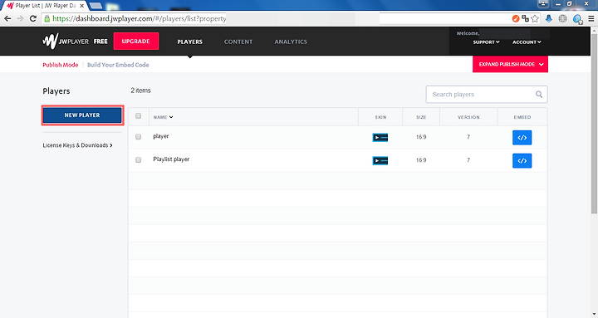598x318 pixels.
Task: Click the '2 items' count text
Action: (140, 91)
